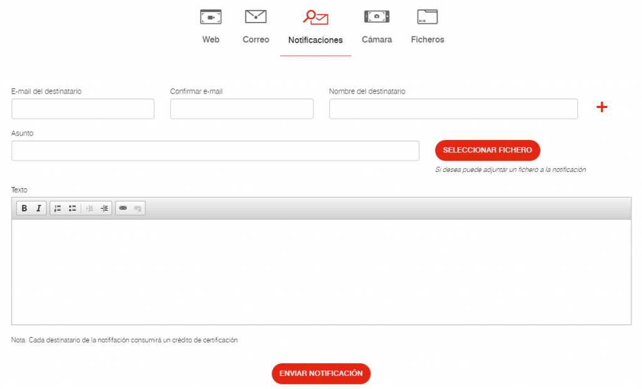
Task: Toggle bold formatting in text editor
Action: coord(24,208)
